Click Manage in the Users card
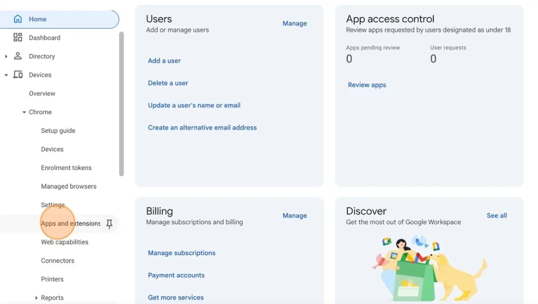Viewport: 538px width, 304px height. [x=295, y=23]
